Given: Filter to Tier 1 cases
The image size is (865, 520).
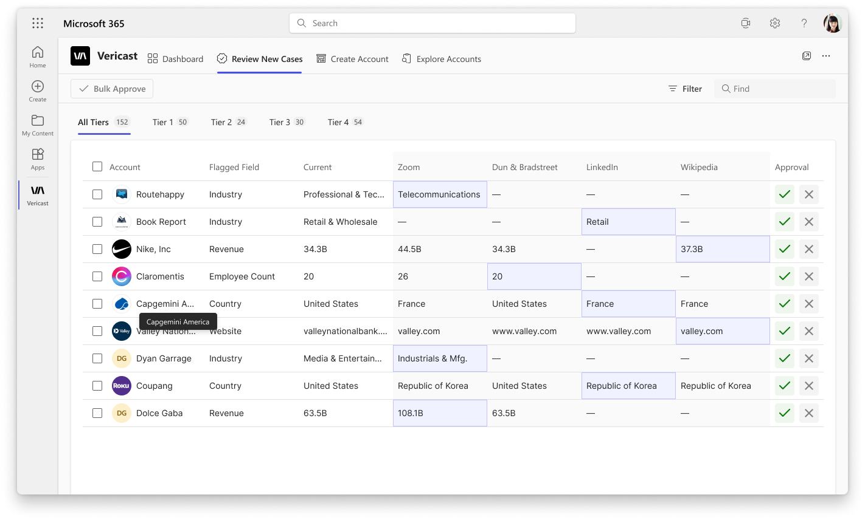Looking at the screenshot, I should click(170, 122).
